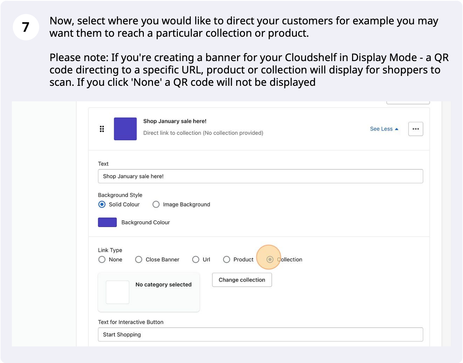Viewport: 463px width, 363px height.
Task: Click the Text field with banner message
Action: pyautogui.click(x=260, y=176)
